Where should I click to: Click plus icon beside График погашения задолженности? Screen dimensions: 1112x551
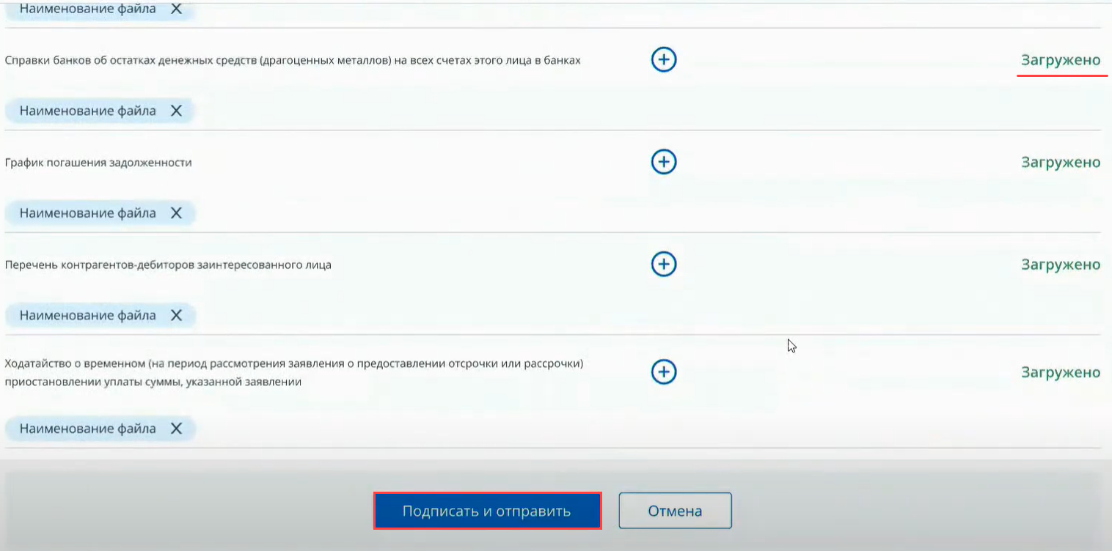[664, 162]
